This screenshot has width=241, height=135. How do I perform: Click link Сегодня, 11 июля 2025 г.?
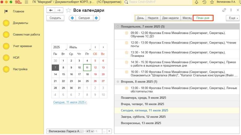tap(70, 102)
